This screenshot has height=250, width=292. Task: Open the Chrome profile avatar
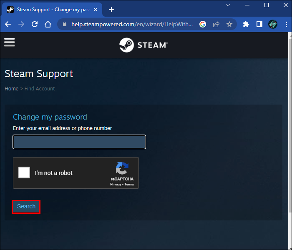point(273,24)
